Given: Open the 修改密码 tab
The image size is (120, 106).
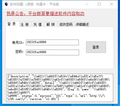Looking at the screenshot, I should click(66, 24).
